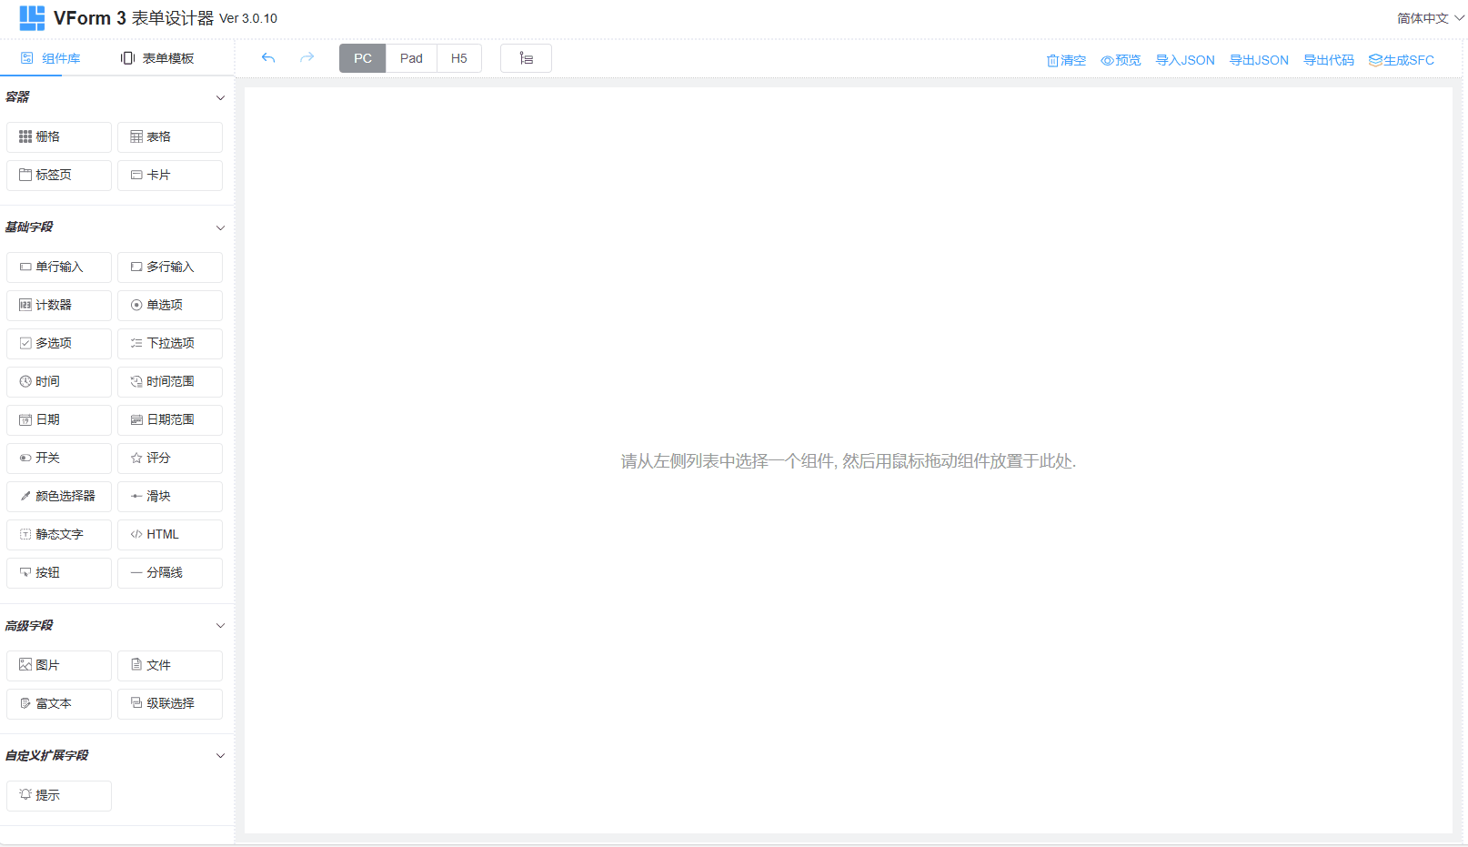Click the 清空 trash icon to clear form
The height and width of the screenshot is (847, 1468).
click(x=1065, y=60)
